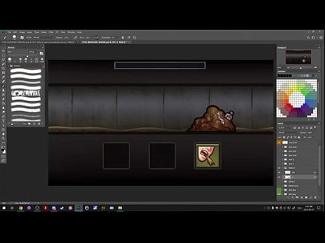Hide the top orange-labeled layer
The width and height of the screenshot is (325, 243).
pyautogui.click(x=279, y=143)
